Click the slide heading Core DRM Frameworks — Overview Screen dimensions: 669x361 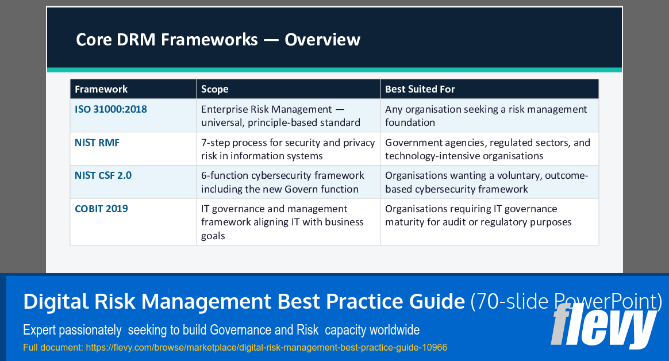pyautogui.click(x=218, y=39)
